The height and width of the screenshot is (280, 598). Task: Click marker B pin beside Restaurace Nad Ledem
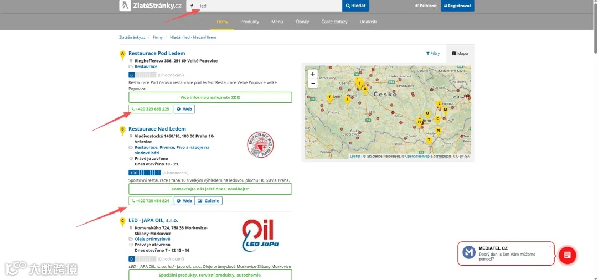pyautogui.click(x=122, y=131)
